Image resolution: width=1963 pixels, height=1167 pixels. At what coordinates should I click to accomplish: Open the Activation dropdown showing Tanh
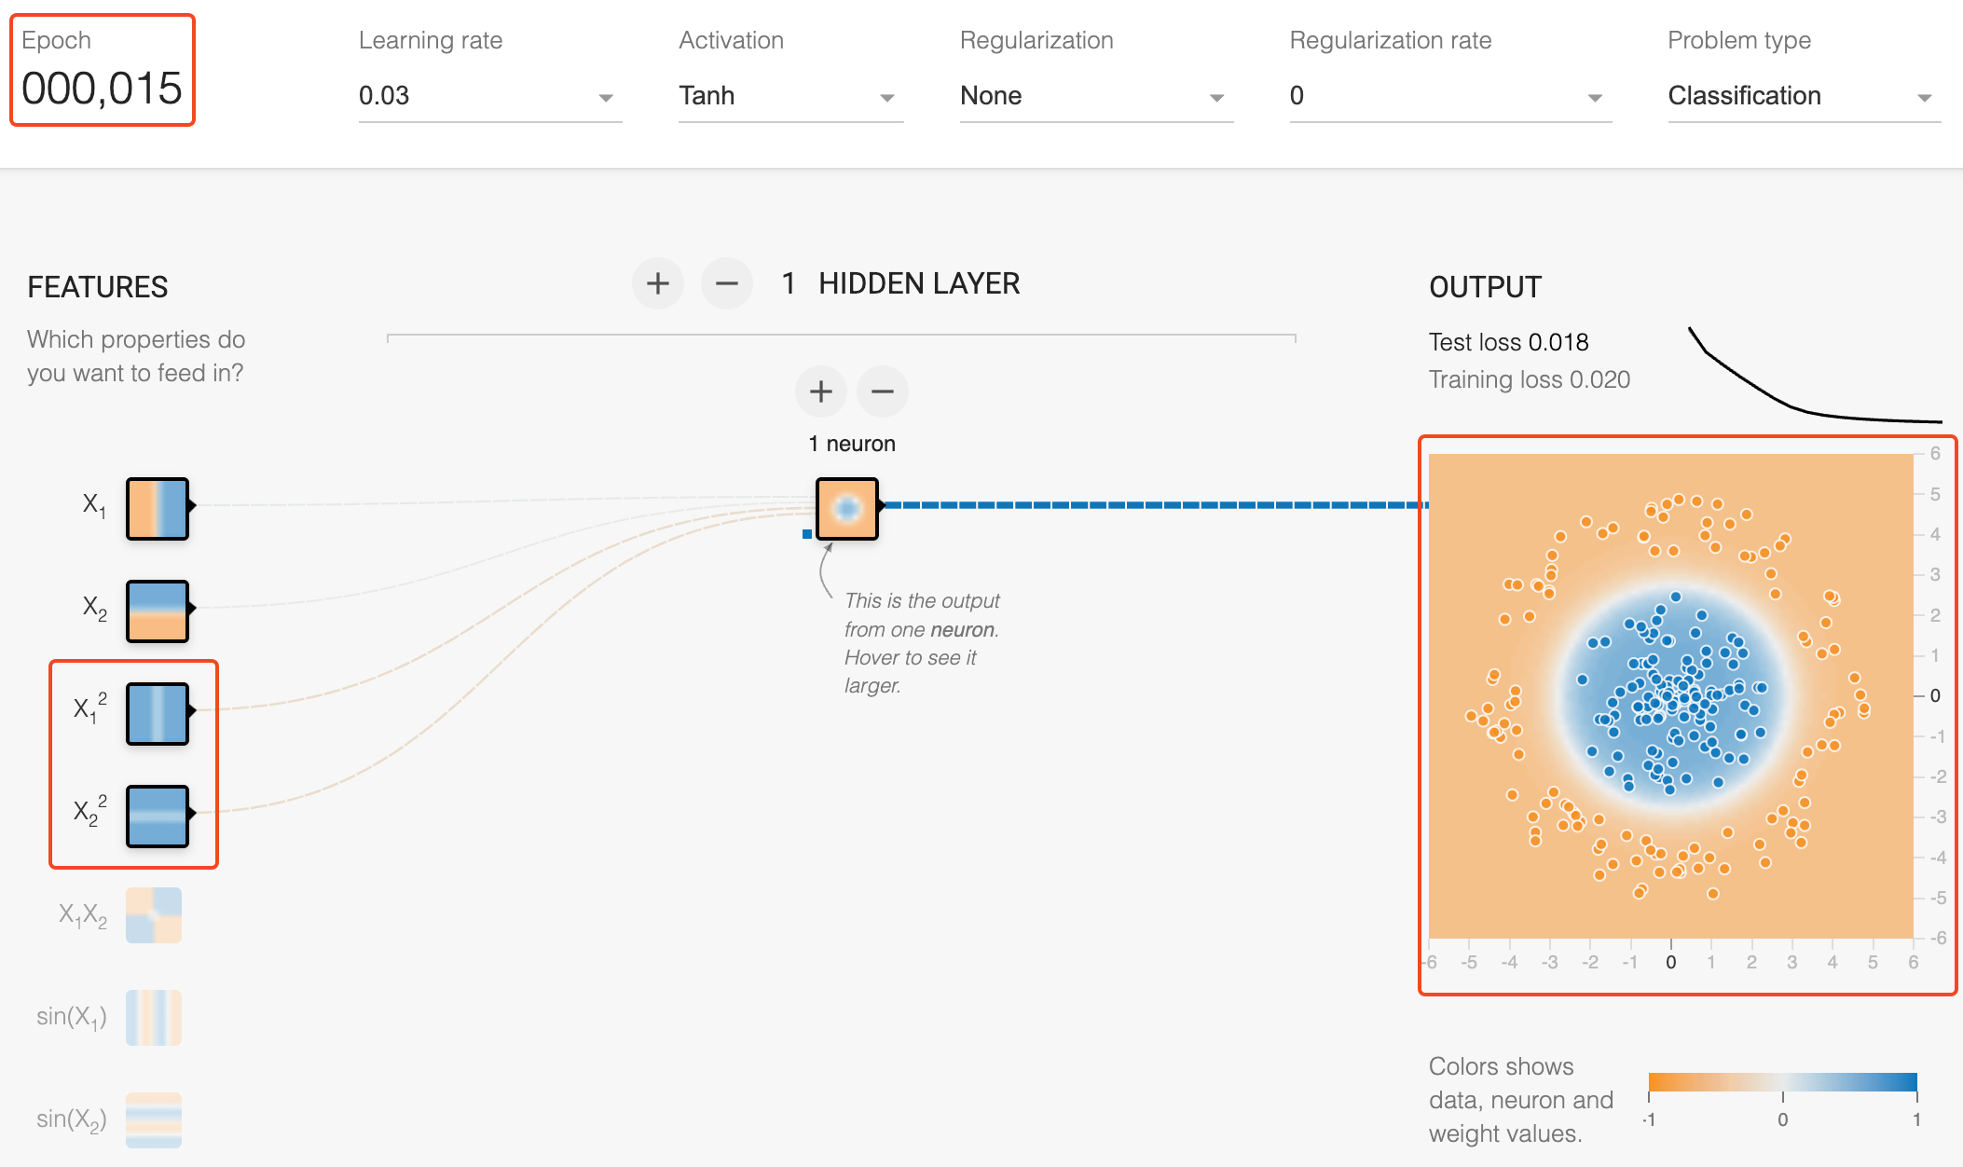coord(789,96)
